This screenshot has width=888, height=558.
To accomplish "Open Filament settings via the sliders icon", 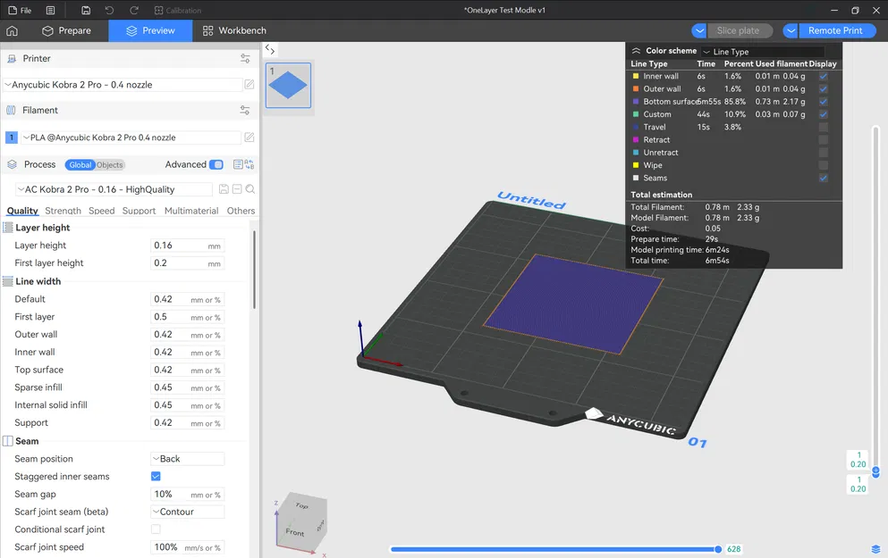I will click(245, 111).
